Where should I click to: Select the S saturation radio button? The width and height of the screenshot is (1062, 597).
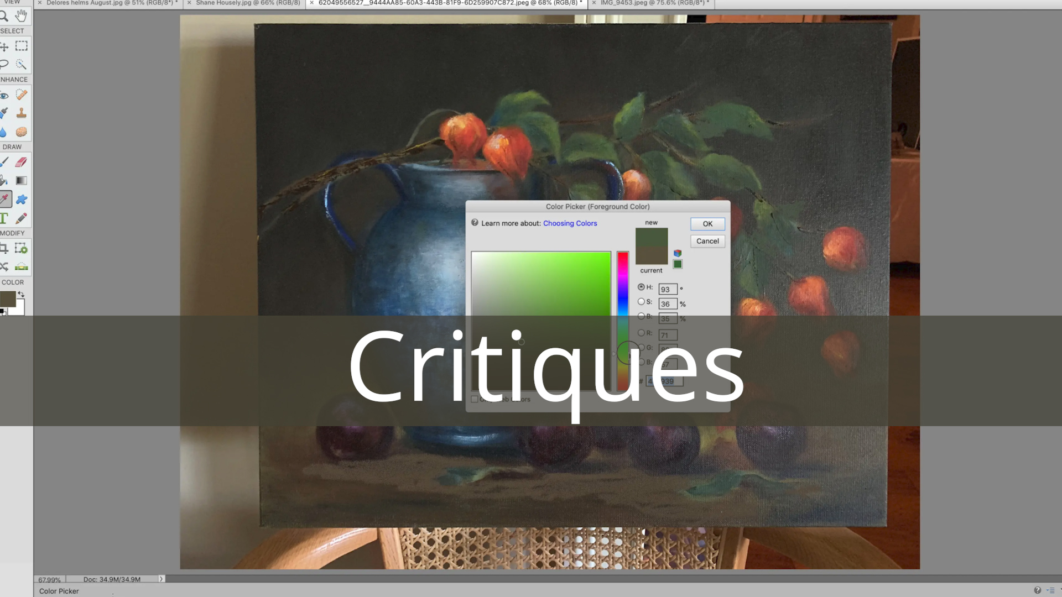click(641, 302)
